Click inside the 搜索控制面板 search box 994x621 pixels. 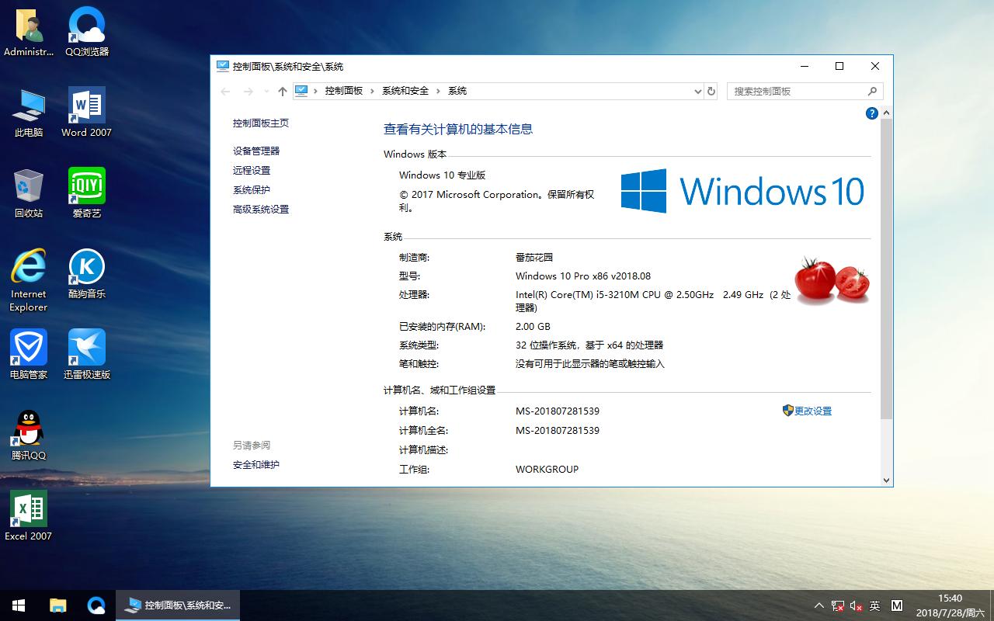792,91
